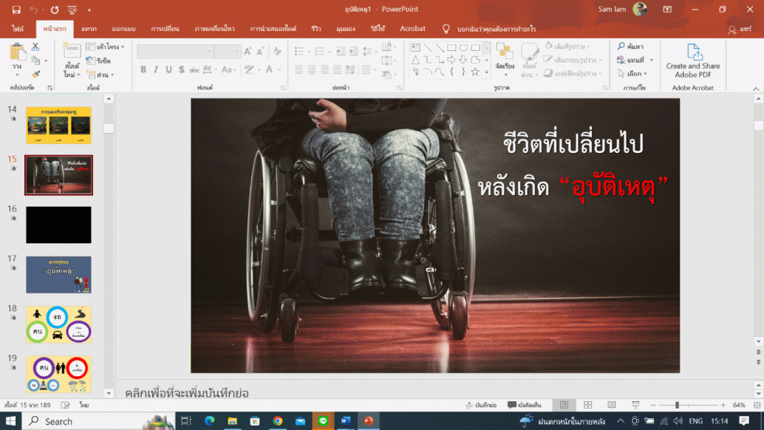Toggle Normal view button in status bar

tap(564, 405)
